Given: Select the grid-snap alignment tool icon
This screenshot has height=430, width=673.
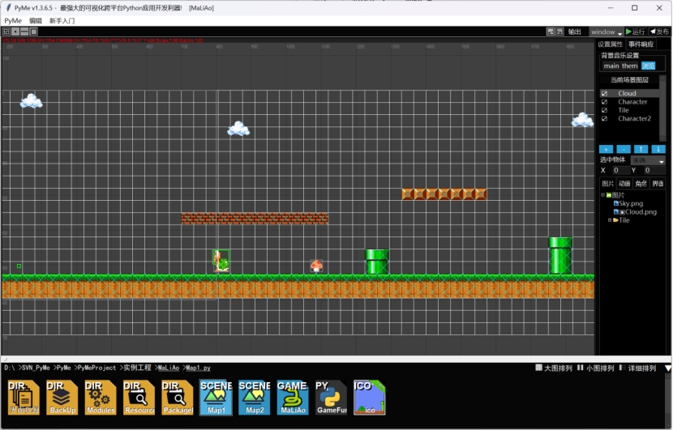Looking at the screenshot, I should coord(6,32).
